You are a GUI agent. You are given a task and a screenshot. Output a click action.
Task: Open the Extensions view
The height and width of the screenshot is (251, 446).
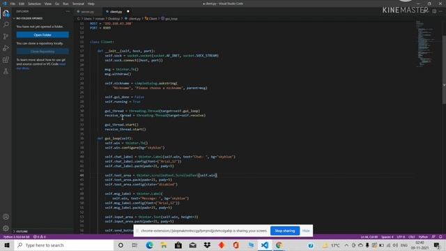[6, 60]
